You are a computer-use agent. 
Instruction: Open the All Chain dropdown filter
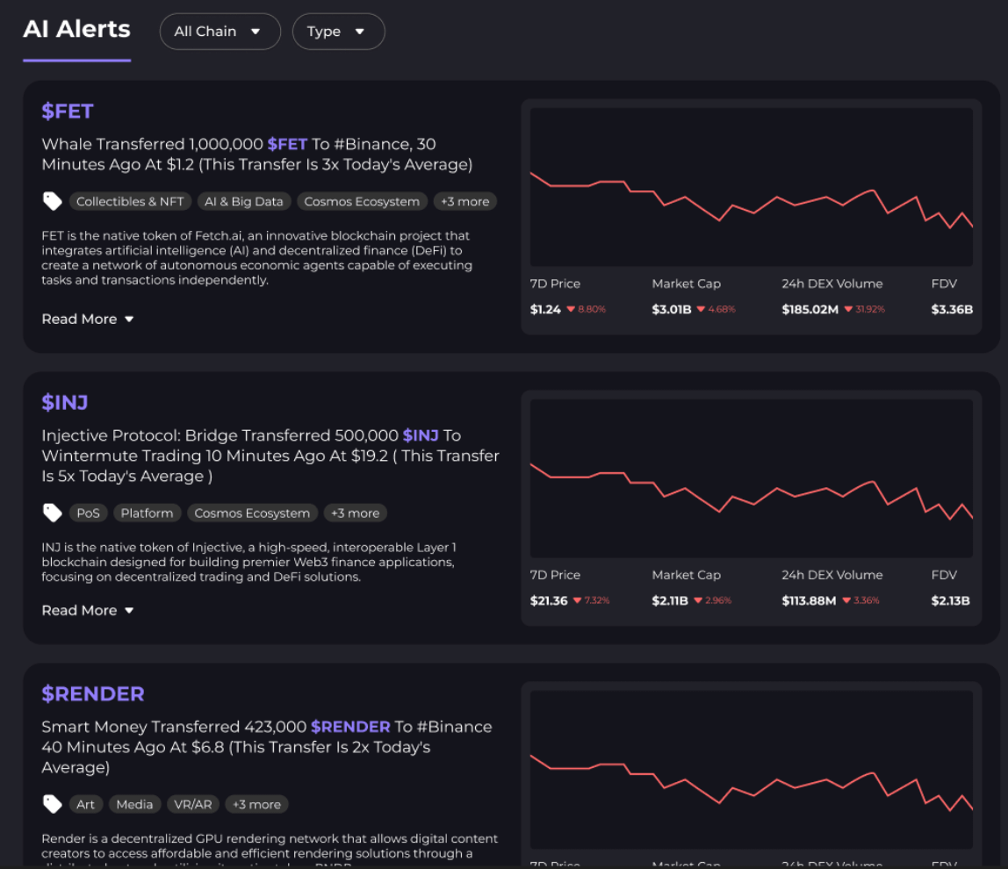220,32
